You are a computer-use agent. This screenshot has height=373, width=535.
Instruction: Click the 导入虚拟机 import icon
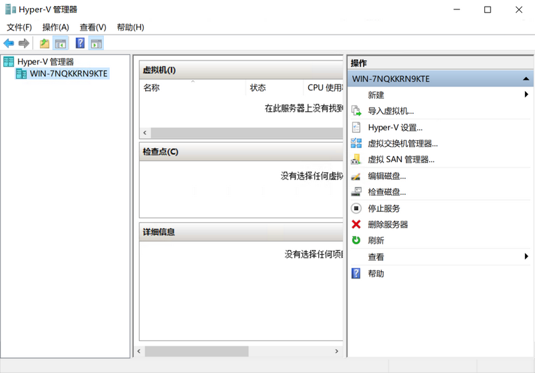pyautogui.click(x=356, y=111)
